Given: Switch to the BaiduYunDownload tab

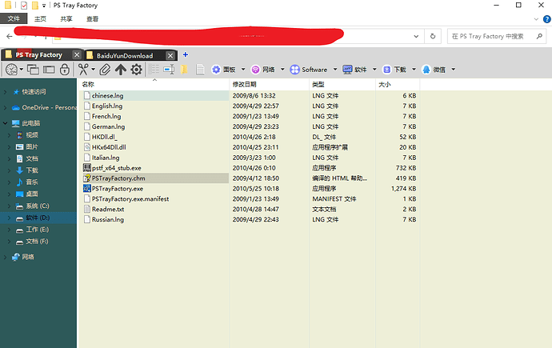Looking at the screenshot, I should tap(125, 55).
